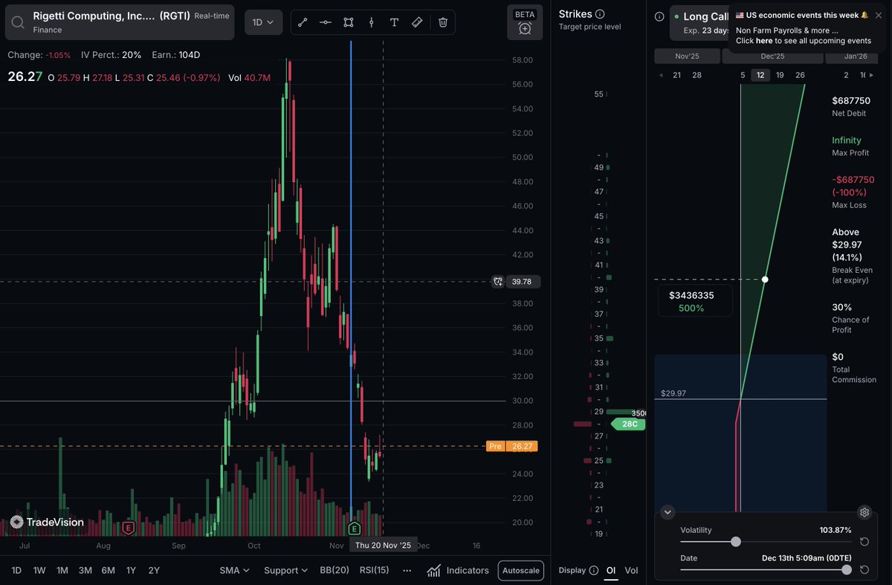The image size is (892, 585).
Task: Set chart range to 6M
Action: (109, 570)
